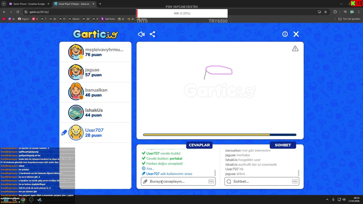Image resolution: width=363 pixels, height=204 pixels.
Task: Click 'portakal' in the answers list
Action: [176, 158]
